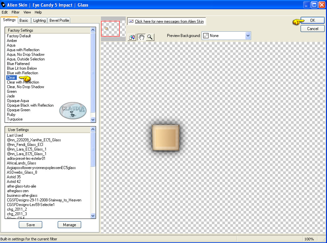Image resolution: width=327 pixels, height=243 pixels.
Task: Select AfricaLands_Glass user setting
Action: pyautogui.click(x=21, y=163)
